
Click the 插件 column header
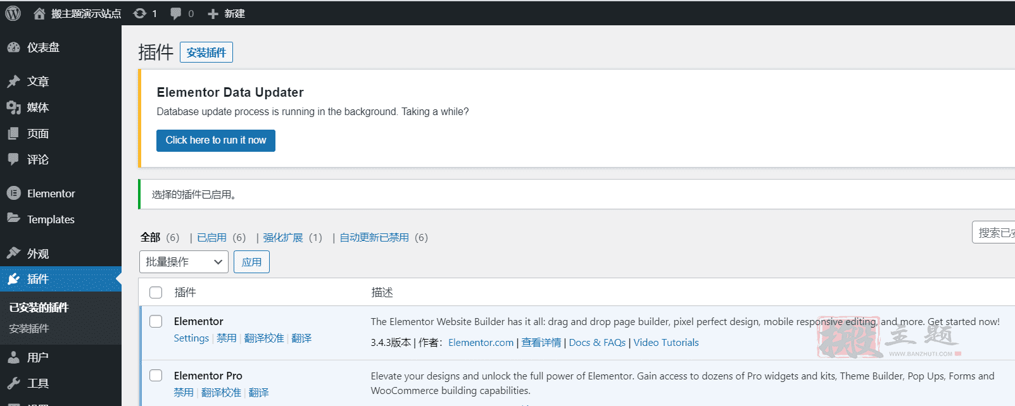186,292
